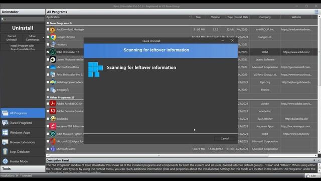
Task: Switch to Windows Apps module
Action: point(23,132)
